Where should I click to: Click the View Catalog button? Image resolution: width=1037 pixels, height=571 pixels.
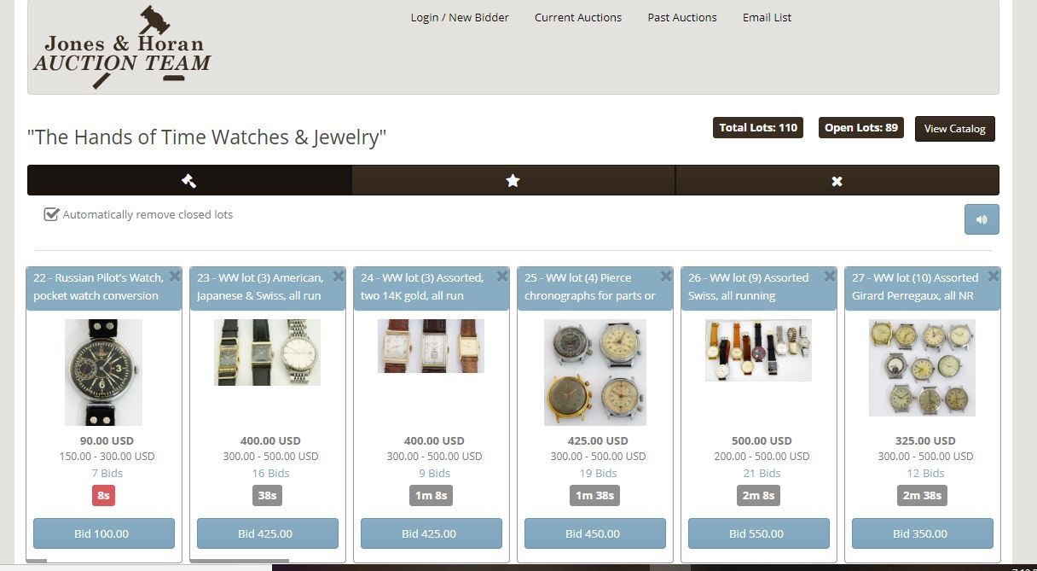[954, 129]
